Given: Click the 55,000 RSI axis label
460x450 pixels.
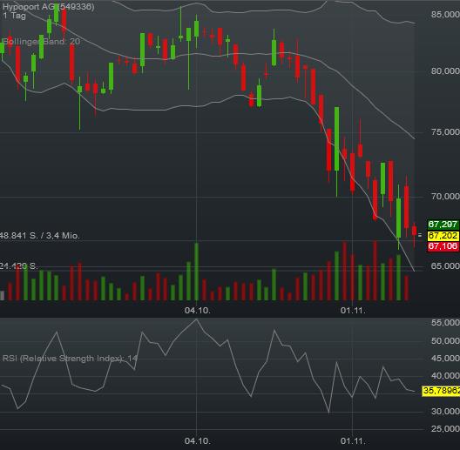Looking at the screenshot, I should [445, 323].
